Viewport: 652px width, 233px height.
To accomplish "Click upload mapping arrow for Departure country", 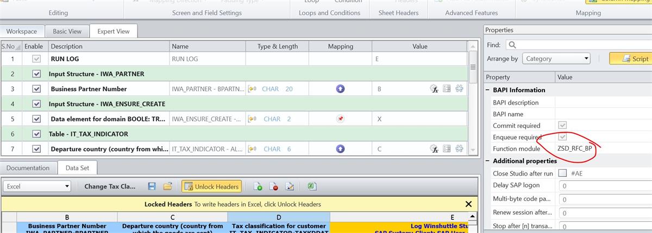I will (340, 148).
